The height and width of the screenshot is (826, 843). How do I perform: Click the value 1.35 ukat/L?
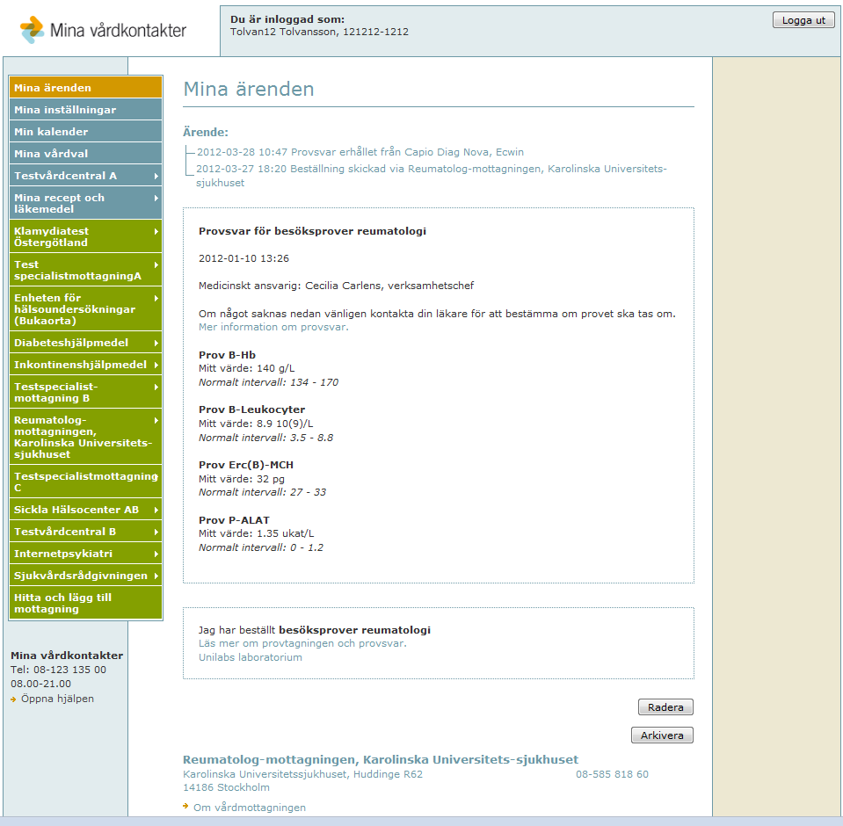click(x=285, y=533)
